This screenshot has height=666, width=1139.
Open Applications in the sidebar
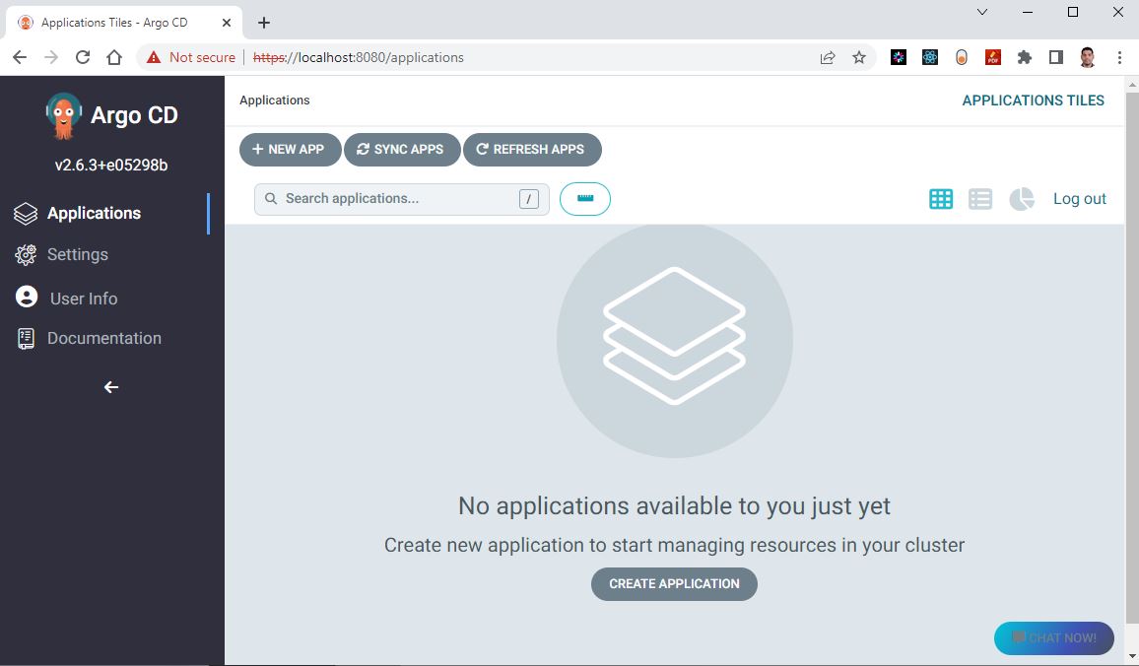pyautogui.click(x=94, y=213)
